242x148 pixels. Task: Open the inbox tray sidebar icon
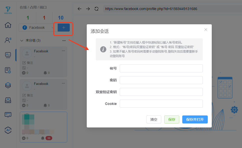pyautogui.click(x=8, y=100)
